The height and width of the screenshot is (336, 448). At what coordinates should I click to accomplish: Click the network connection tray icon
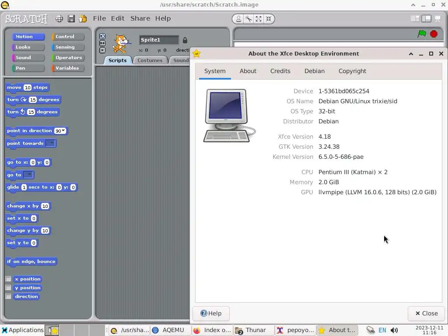[371, 330]
